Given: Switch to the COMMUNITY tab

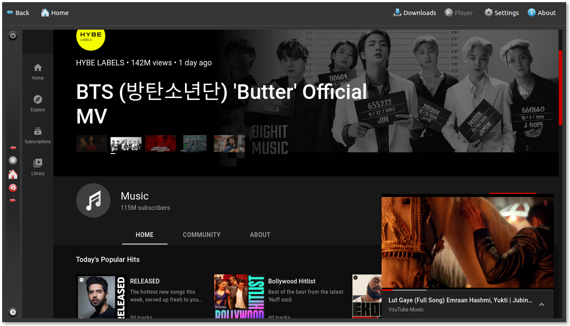Looking at the screenshot, I should tap(201, 235).
